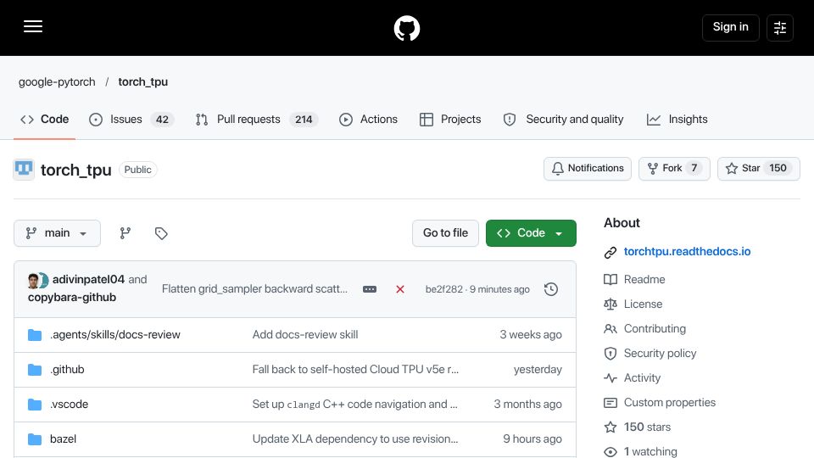The width and height of the screenshot is (814, 458).
Task: Click the Go to file button
Action: [x=445, y=233]
